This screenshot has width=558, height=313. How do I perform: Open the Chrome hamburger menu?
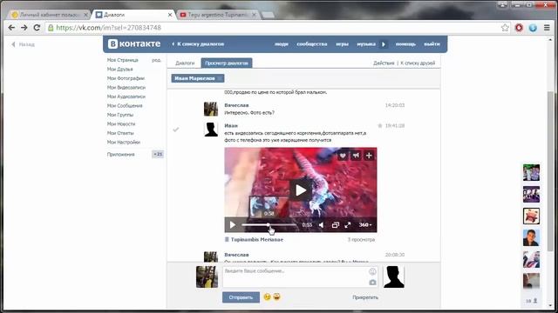(547, 28)
